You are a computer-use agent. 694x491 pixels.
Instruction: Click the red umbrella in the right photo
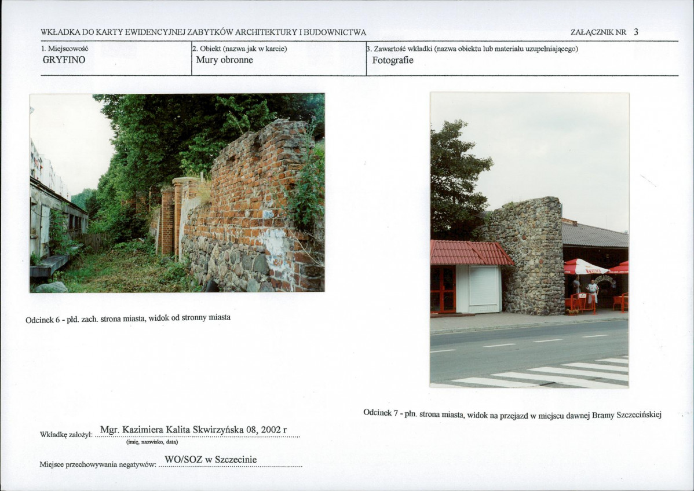tap(585, 267)
